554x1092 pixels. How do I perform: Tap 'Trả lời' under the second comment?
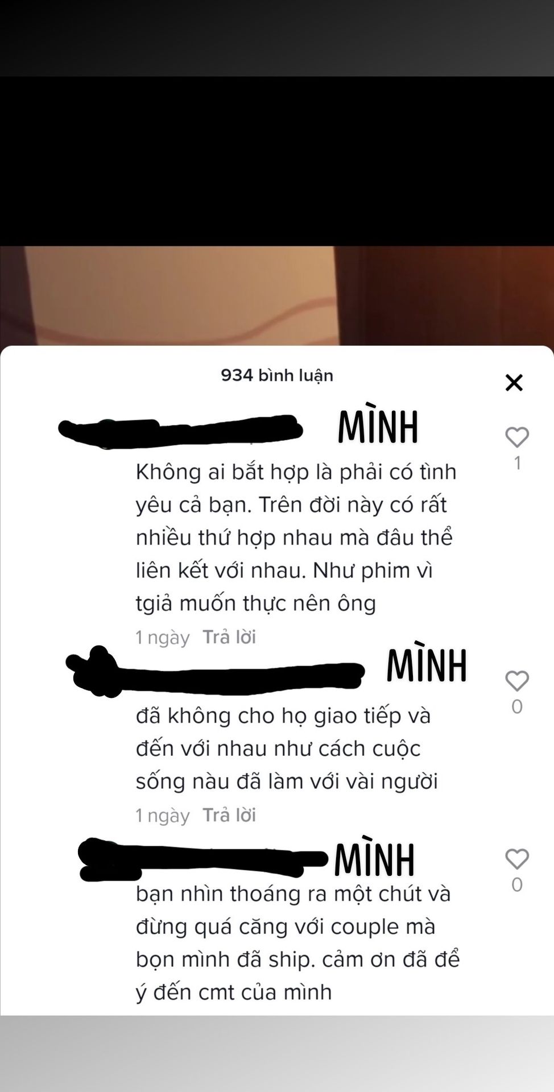tap(229, 815)
